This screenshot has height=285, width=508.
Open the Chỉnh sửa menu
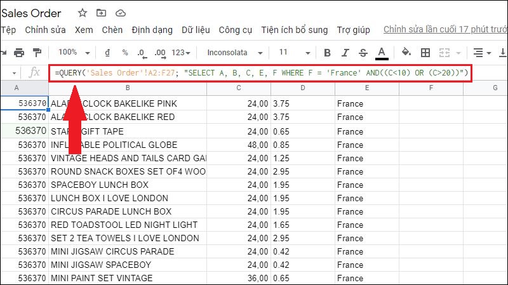[x=45, y=30]
